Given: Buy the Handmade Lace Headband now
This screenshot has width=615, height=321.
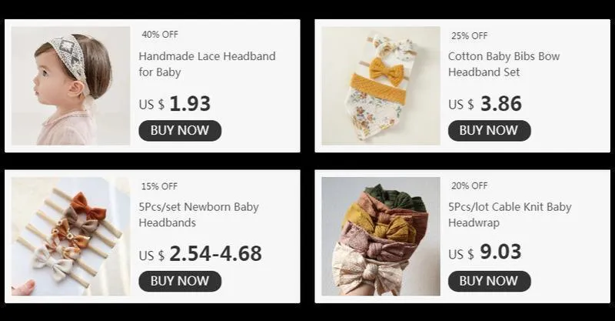Looking at the screenshot, I should pyautogui.click(x=180, y=130).
